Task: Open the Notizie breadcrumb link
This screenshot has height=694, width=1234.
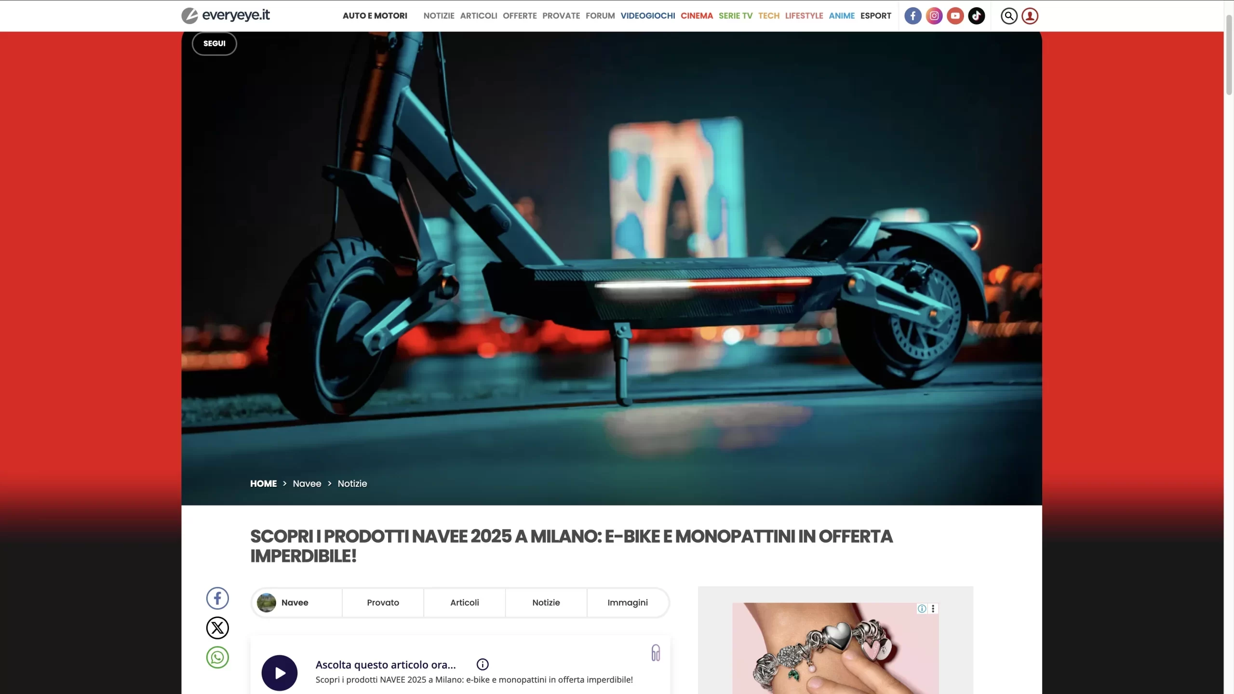Action: click(x=352, y=483)
